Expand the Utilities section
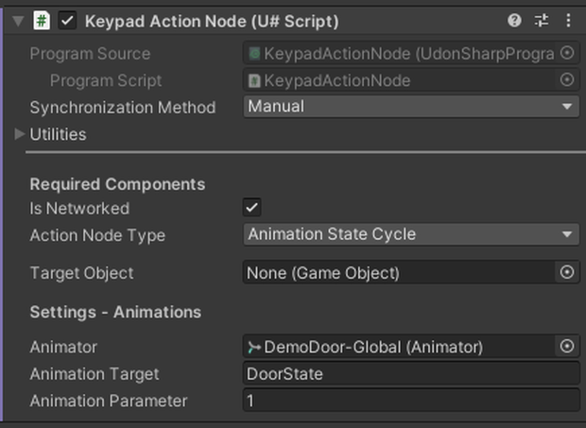Image resolution: width=586 pixels, height=428 pixels. tap(19, 134)
